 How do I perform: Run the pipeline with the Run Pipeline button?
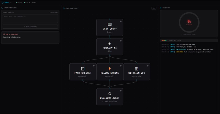[30, 27]
